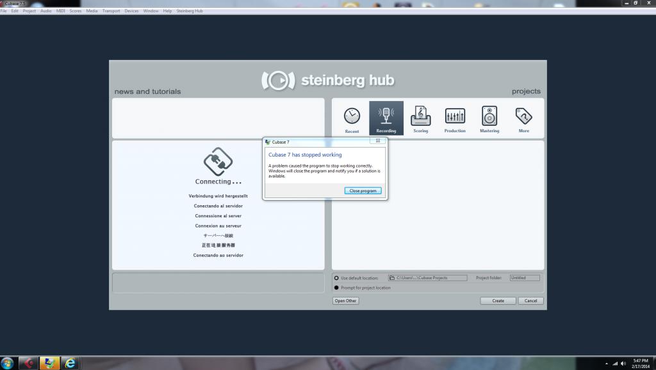This screenshot has width=656, height=370.
Task: Click the 'Connessione al server' text
Action: [218, 216]
